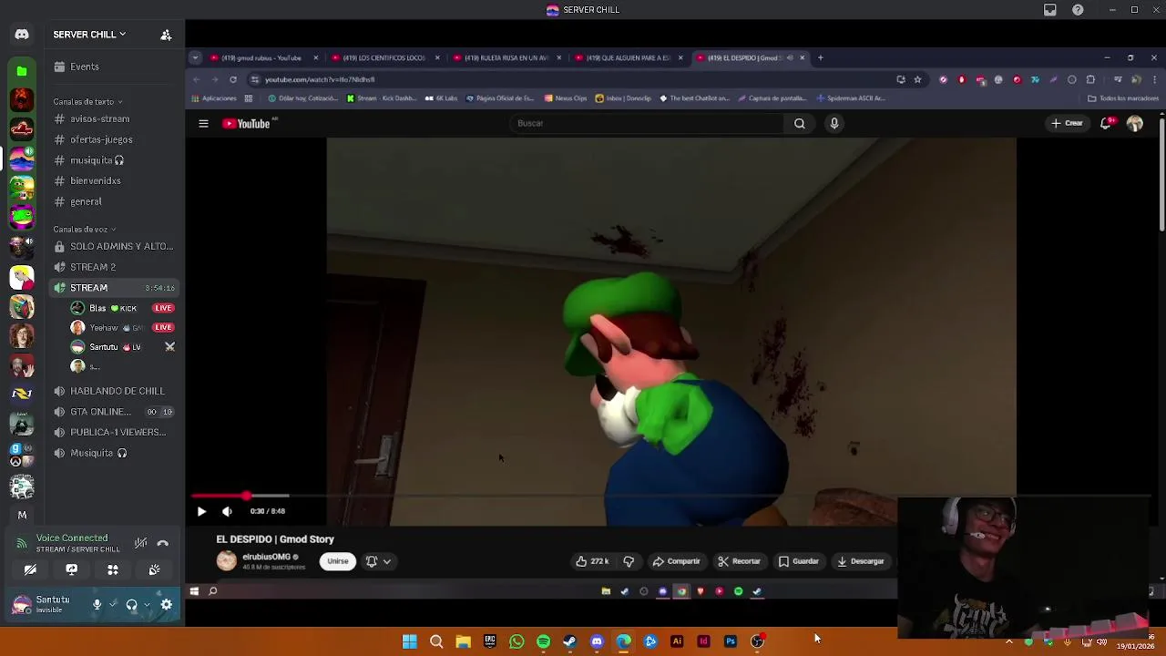
Task: Open YouTube notifications bell
Action: (x=1106, y=124)
